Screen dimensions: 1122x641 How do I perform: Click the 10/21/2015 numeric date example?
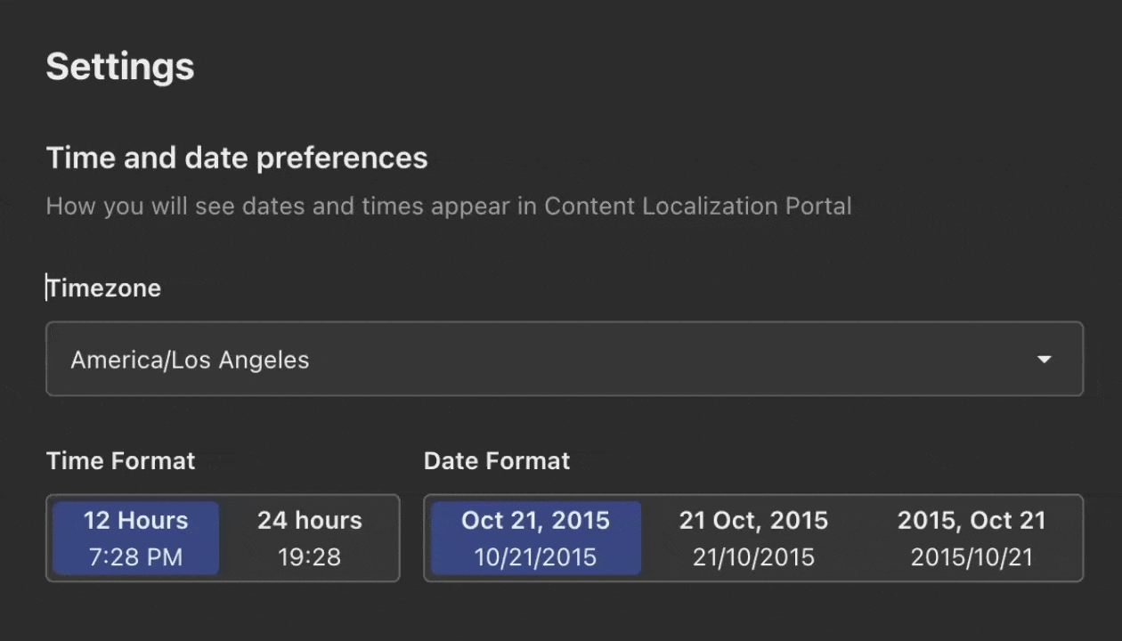click(535, 557)
